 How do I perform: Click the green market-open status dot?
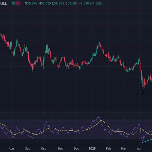point(13,3)
